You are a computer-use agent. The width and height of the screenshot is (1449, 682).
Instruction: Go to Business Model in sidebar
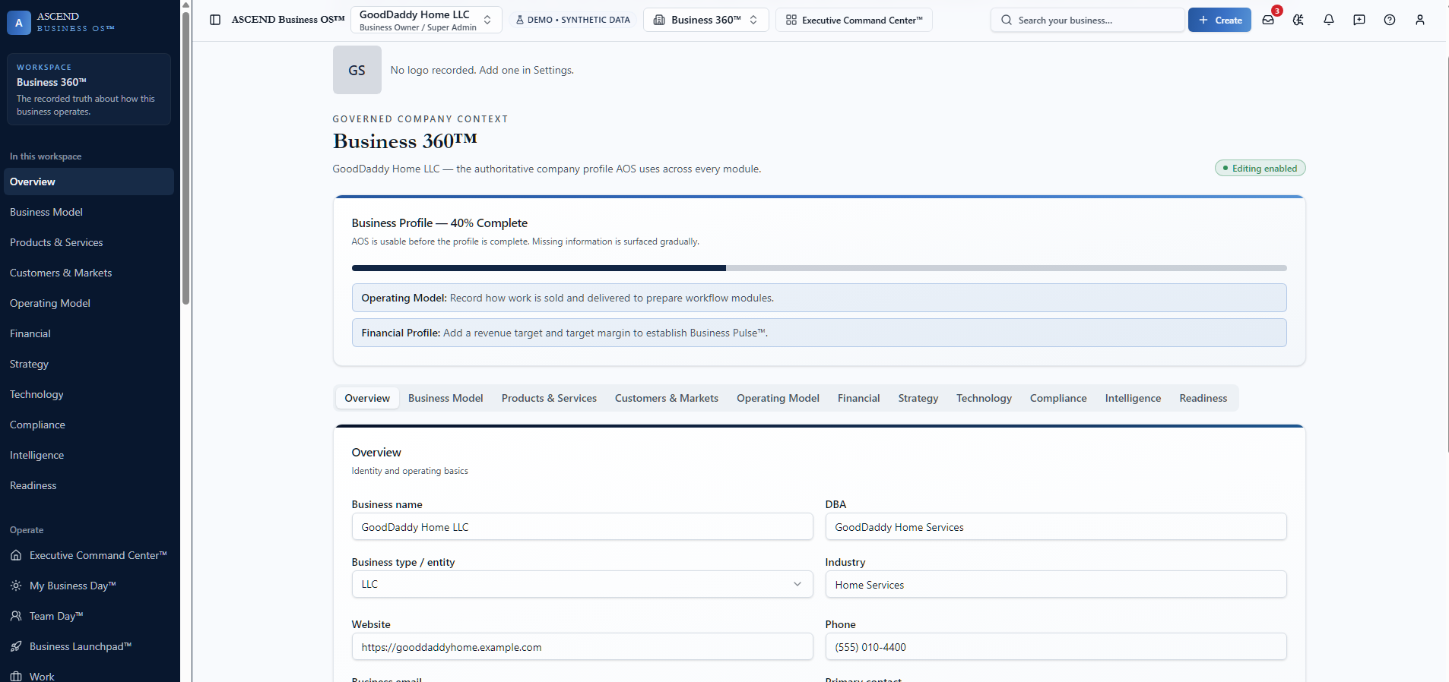tap(88, 212)
